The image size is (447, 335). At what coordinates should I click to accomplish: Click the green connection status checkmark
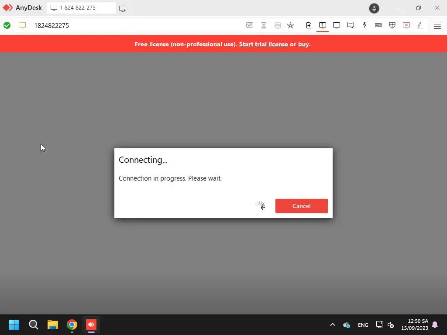pos(7,25)
